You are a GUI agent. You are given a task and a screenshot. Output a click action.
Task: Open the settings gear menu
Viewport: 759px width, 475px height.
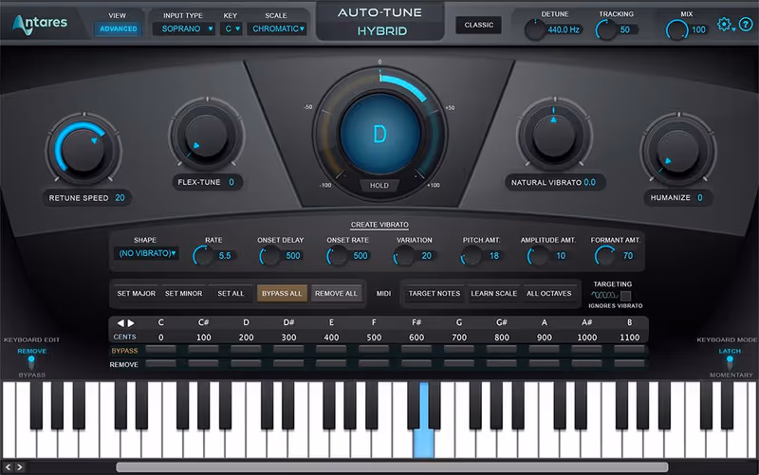[724, 25]
